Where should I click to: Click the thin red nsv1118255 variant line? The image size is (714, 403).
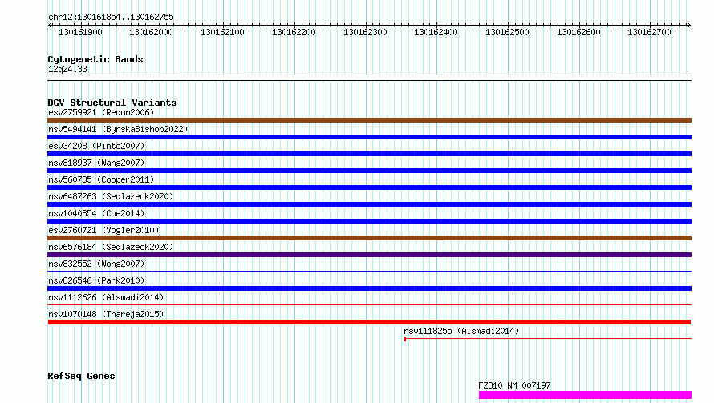[x=548, y=339]
